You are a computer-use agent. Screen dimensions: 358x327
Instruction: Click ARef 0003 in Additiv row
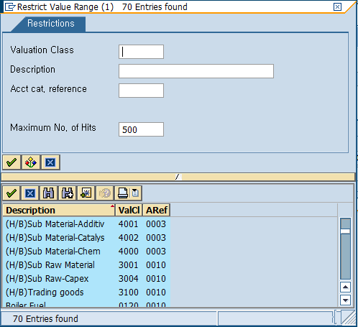pos(156,224)
